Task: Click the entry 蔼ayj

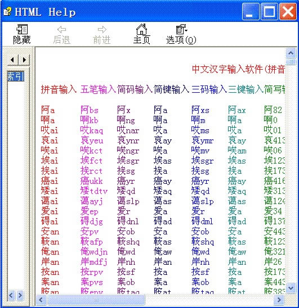Action: pyautogui.click(x=92, y=201)
